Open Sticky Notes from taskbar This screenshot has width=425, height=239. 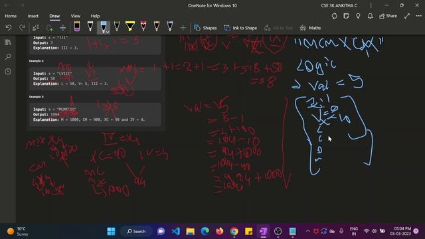tap(248, 231)
